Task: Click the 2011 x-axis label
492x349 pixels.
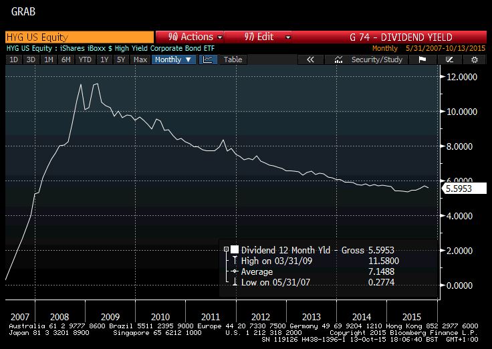Action: pyautogui.click(x=211, y=317)
